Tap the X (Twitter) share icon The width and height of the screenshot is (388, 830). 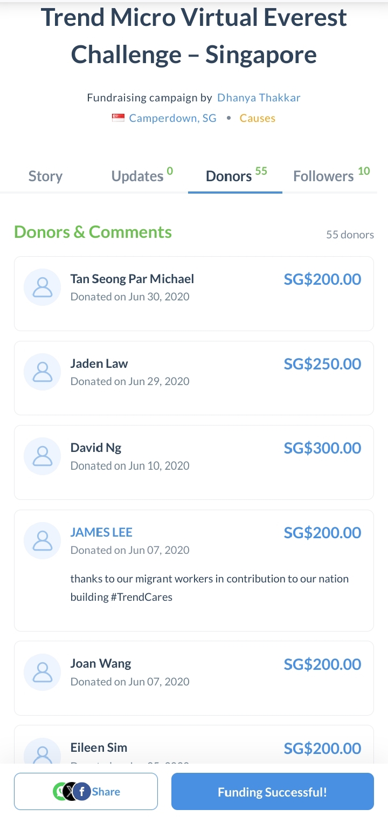71,791
